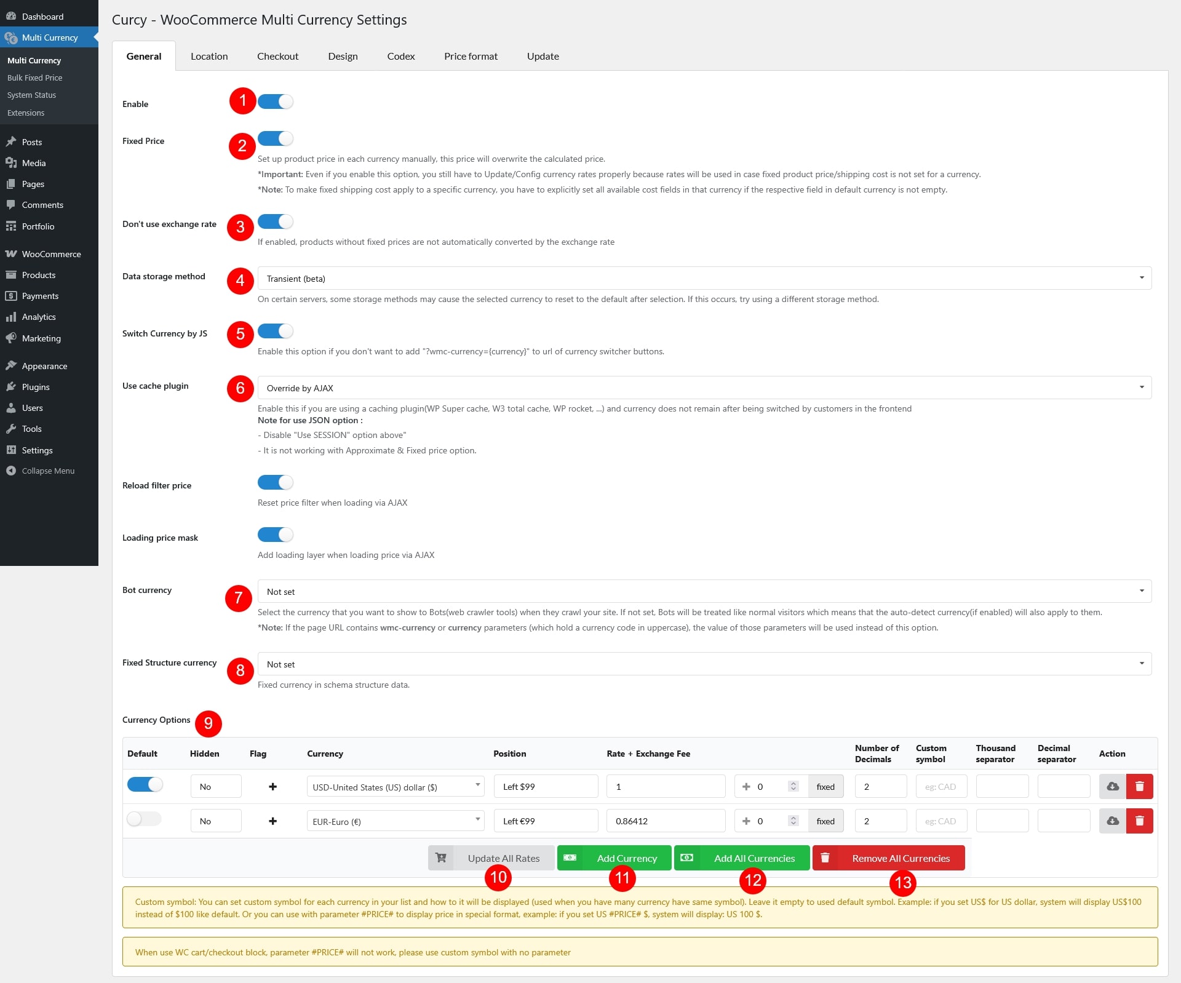The image size is (1181, 983).
Task: Click the plus flag icon in USD row
Action: (272, 786)
